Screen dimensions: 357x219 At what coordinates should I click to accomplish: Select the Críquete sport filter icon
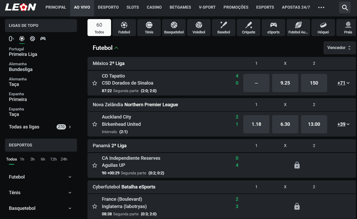click(x=249, y=27)
